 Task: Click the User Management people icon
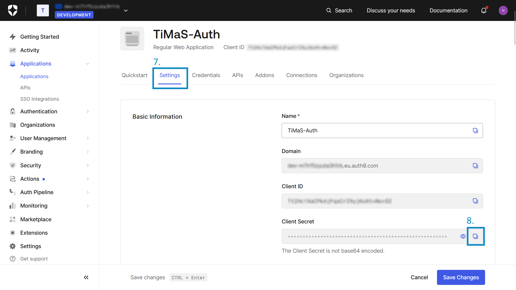coord(13,138)
